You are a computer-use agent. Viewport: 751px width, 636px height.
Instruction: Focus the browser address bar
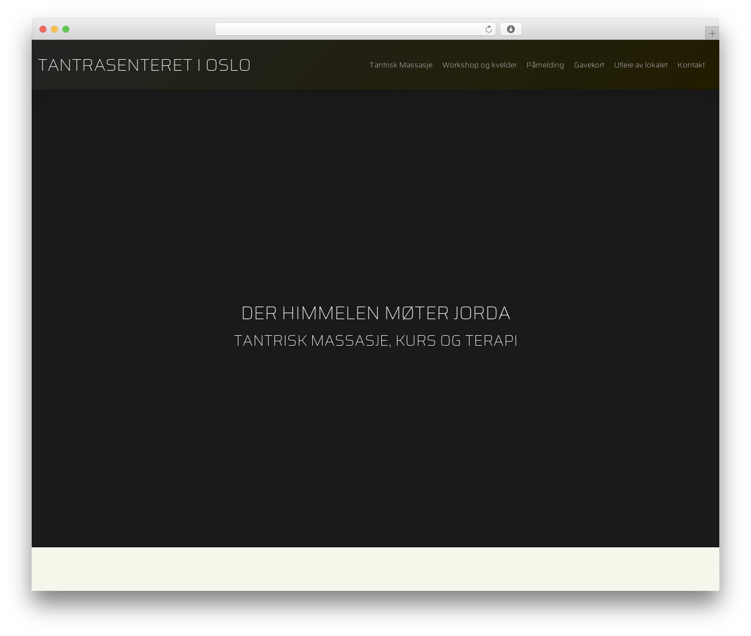pyautogui.click(x=355, y=29)
